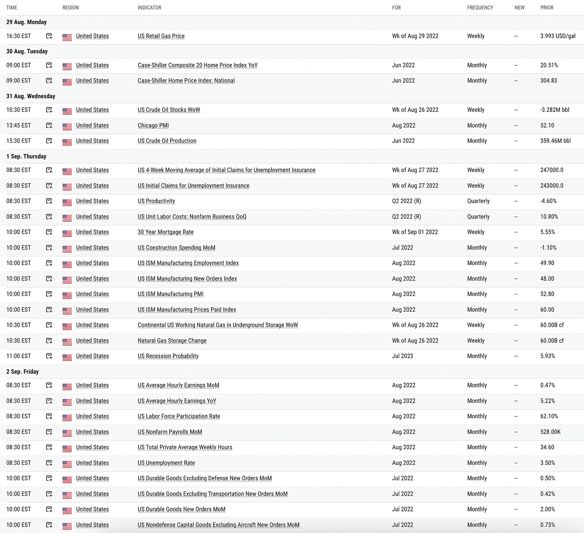Click calendar icon for ISM Manufacturing Employment Index
This screenshot has width=584, height=533.
49,263
